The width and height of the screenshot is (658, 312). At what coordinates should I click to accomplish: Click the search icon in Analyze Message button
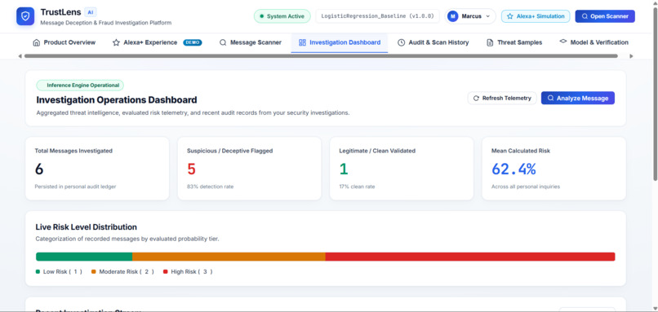tap(550, 98)
